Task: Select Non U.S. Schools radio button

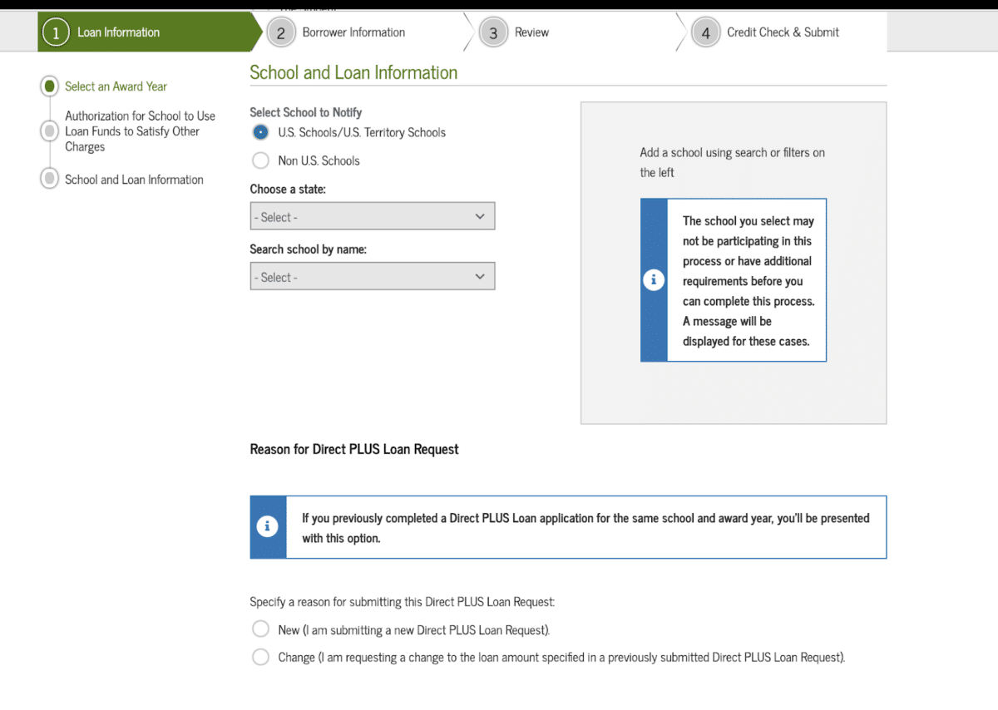Action: coord(260,160)
